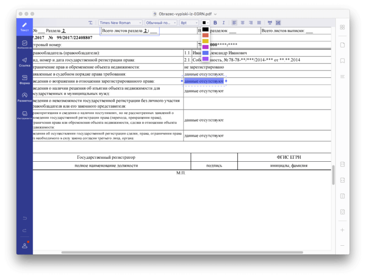Viewport: 366px width, 278px height.
Task: Open the bookmarks panel
Action: [x=342, y=61]
